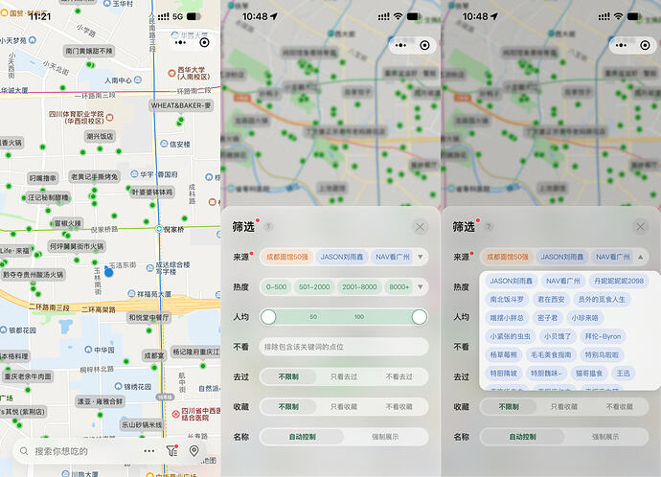Click help question mark beside 筛选 in middle screen
Screen dimensions: 661x477
pos(268,227)
